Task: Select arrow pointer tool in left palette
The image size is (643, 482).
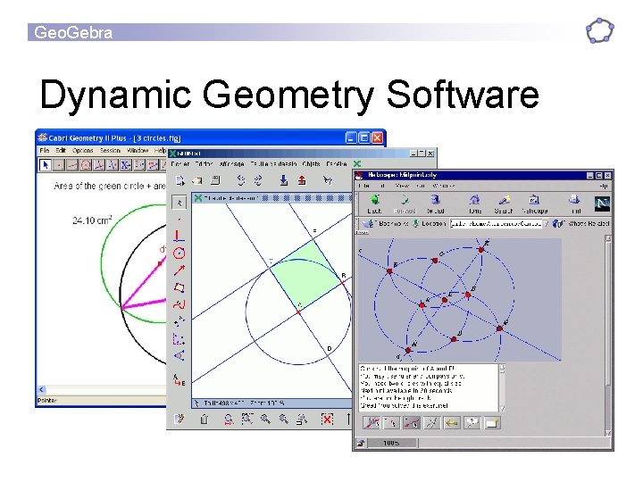Action: (180, 203)
